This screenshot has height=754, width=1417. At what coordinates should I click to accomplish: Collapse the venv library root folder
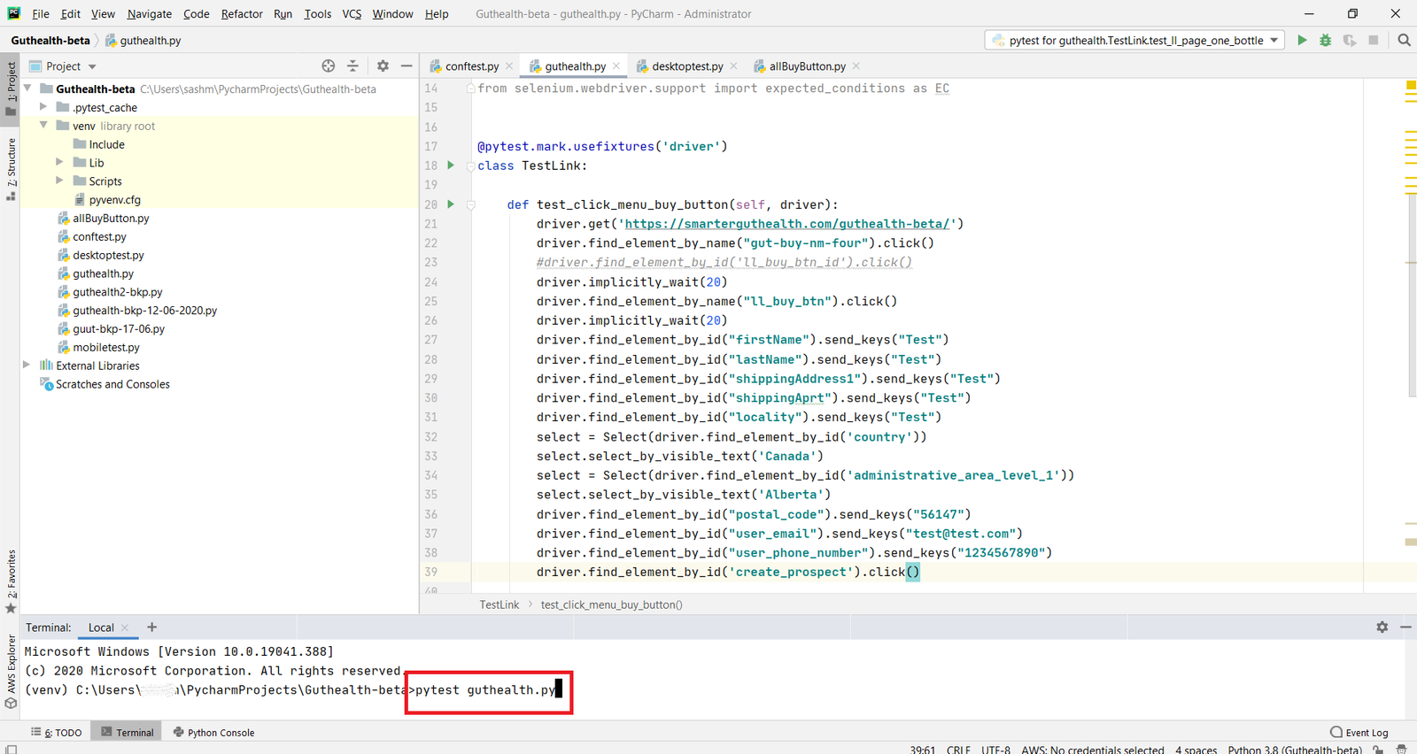click(x=43, y=126)
